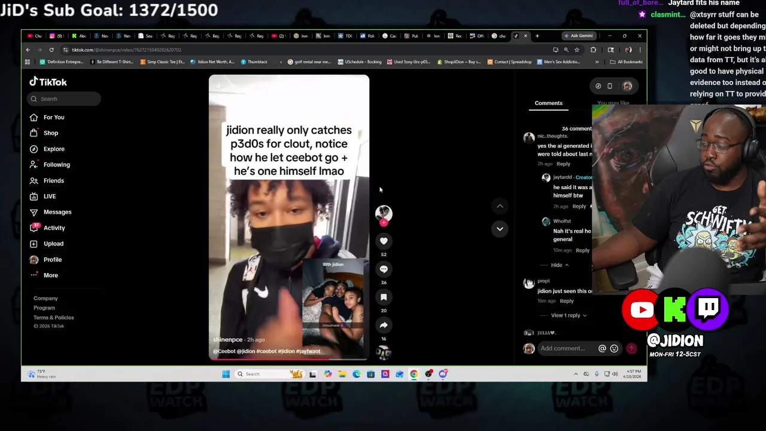
Task: Click the TikTok sidebar search field
Action: [x=64, y=99]
